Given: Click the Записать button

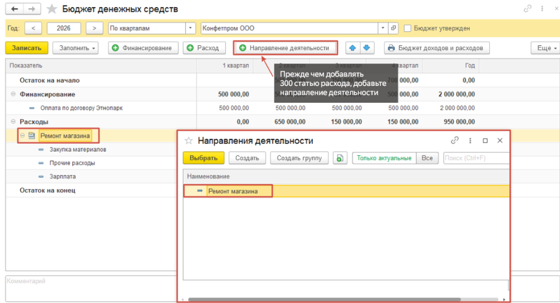Looking at the screenshot, I should (27, 48).
